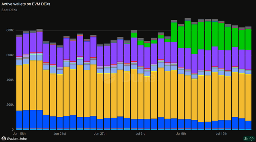Click the verified checkmark icon beside 2h

[251, 139]
